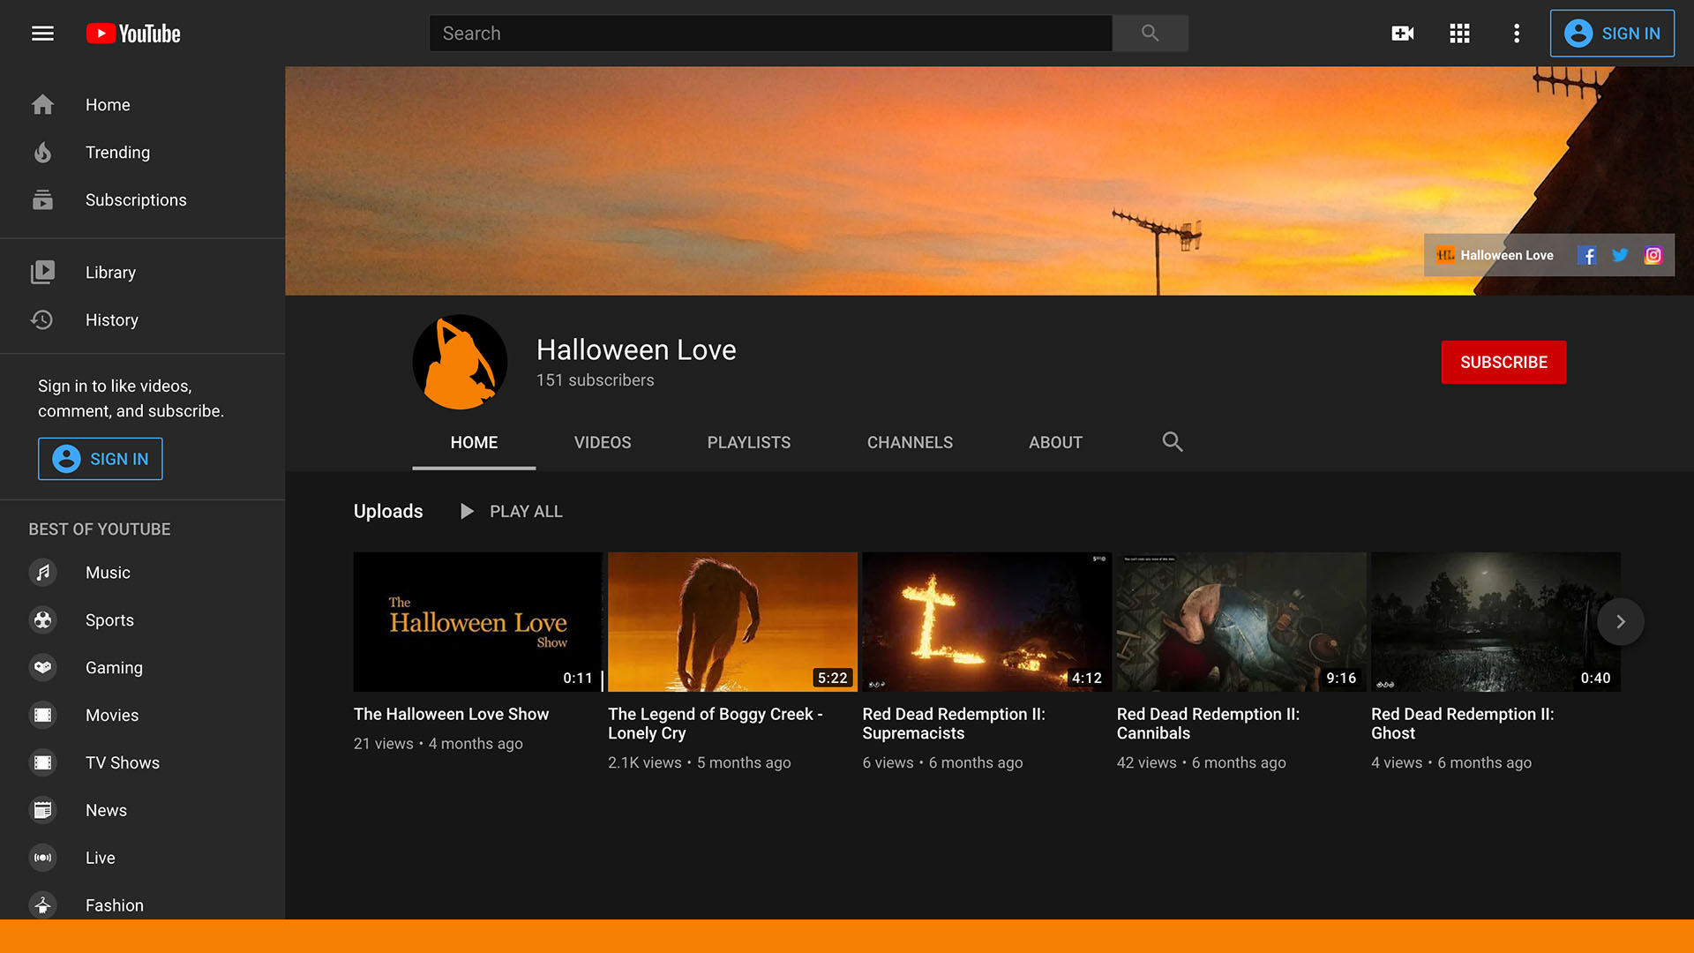
Task: Expand uploads with the next arrow
Action: 1621,622
